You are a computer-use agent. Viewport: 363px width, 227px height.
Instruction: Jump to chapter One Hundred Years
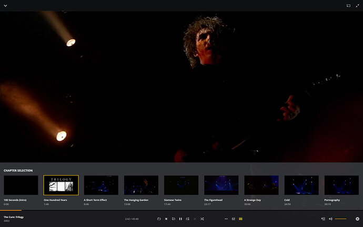[x=61, y=185]
